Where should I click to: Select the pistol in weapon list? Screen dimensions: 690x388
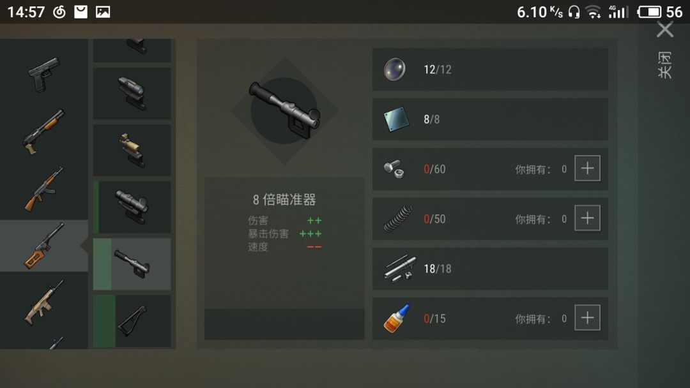[x=44, y=74]
